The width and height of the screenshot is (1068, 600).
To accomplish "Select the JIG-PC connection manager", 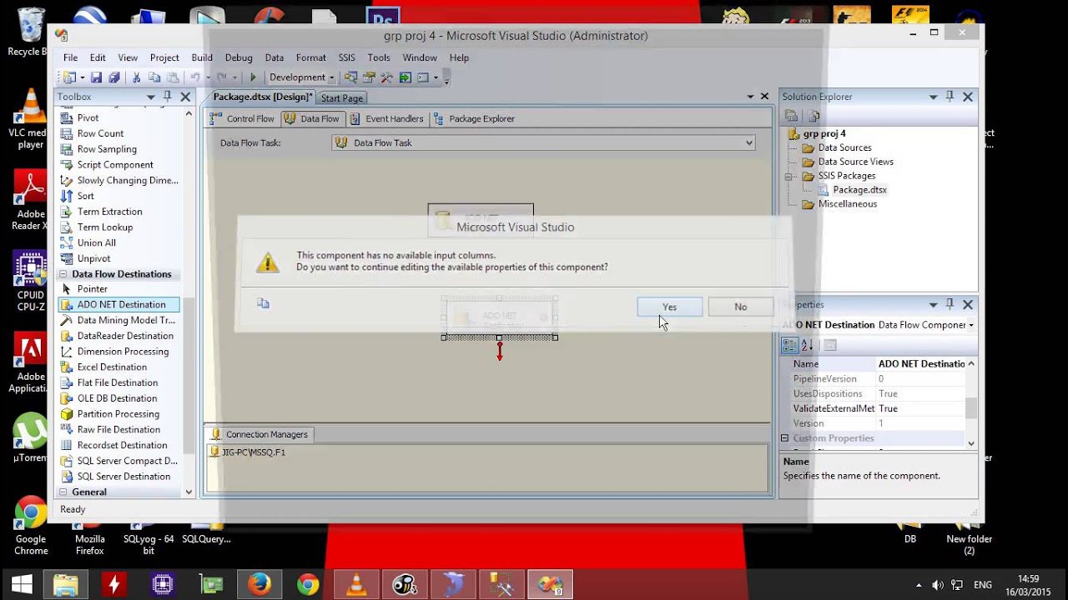I will tap(248, 452).
